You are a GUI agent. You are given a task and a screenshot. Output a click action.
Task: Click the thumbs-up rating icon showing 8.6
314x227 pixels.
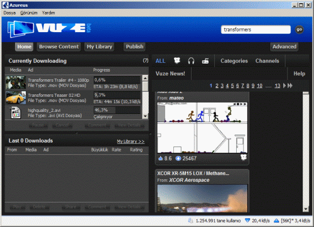161,158
